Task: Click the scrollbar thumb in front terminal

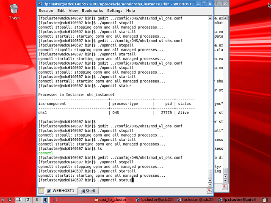Action: click(x=210, y=173)
